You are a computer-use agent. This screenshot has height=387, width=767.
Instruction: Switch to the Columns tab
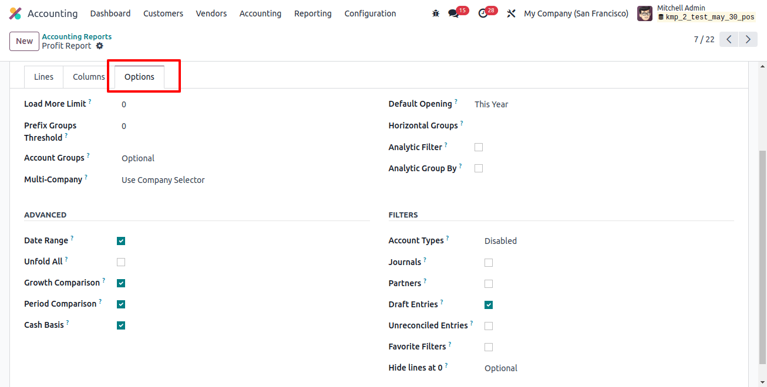[x=89, y=77]
